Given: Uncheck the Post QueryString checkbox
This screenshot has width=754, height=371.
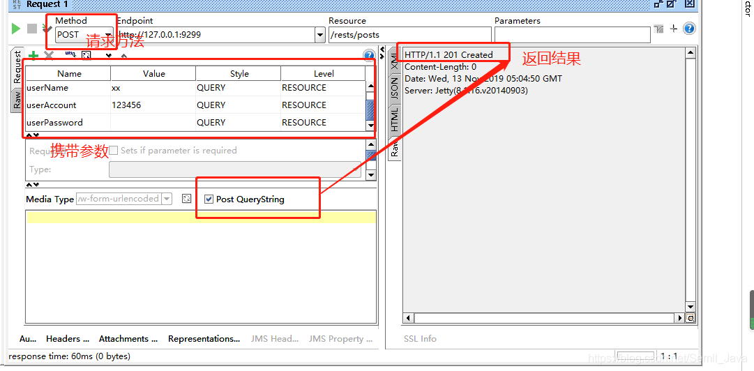Looking at the screenshot, I should (x=209, y=199).
